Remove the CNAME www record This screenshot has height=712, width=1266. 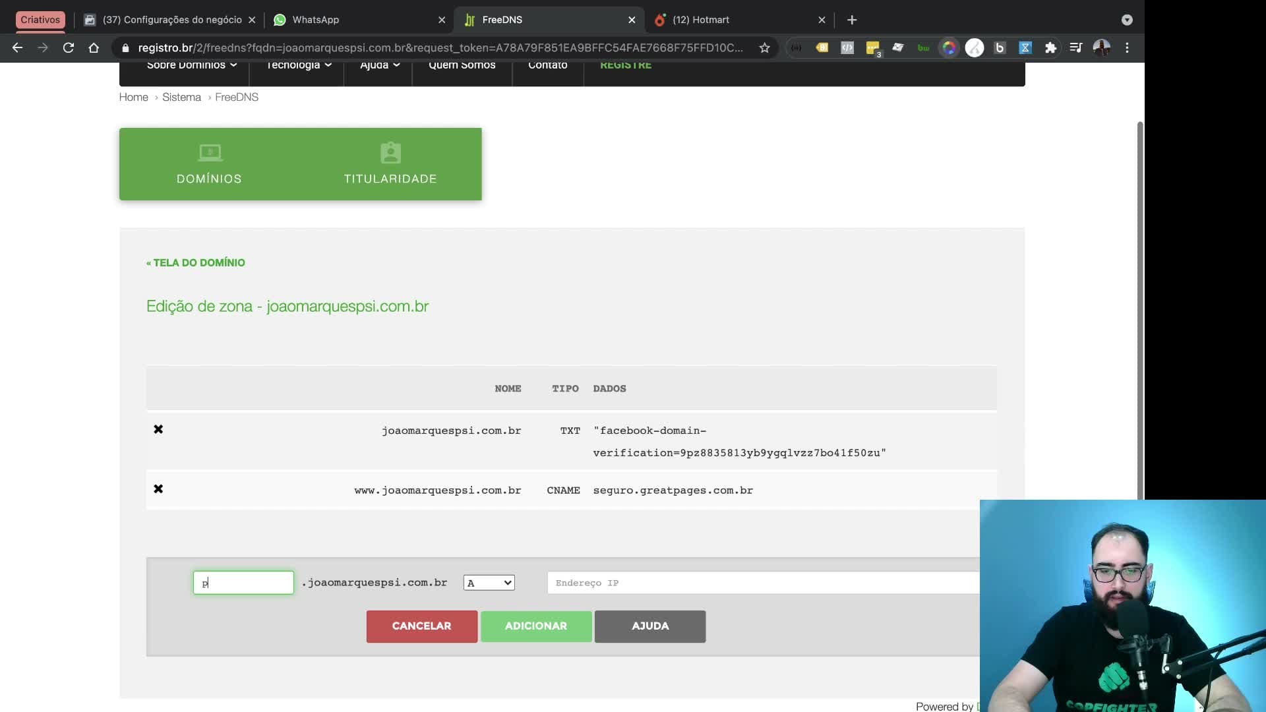click(158, 489)
